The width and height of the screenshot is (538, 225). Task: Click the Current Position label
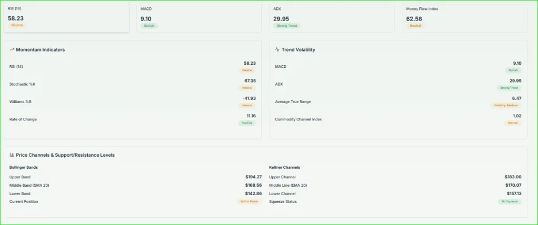[24, 202]
